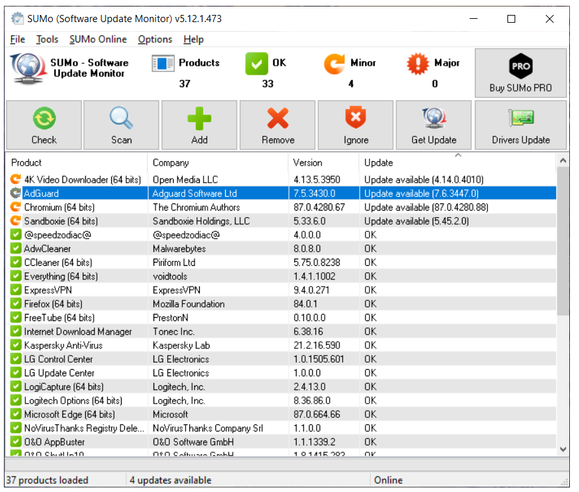Click AdwCleaner green check icon
The width and height of the screenshot is (579, 492).
click(x=16, y=248)
